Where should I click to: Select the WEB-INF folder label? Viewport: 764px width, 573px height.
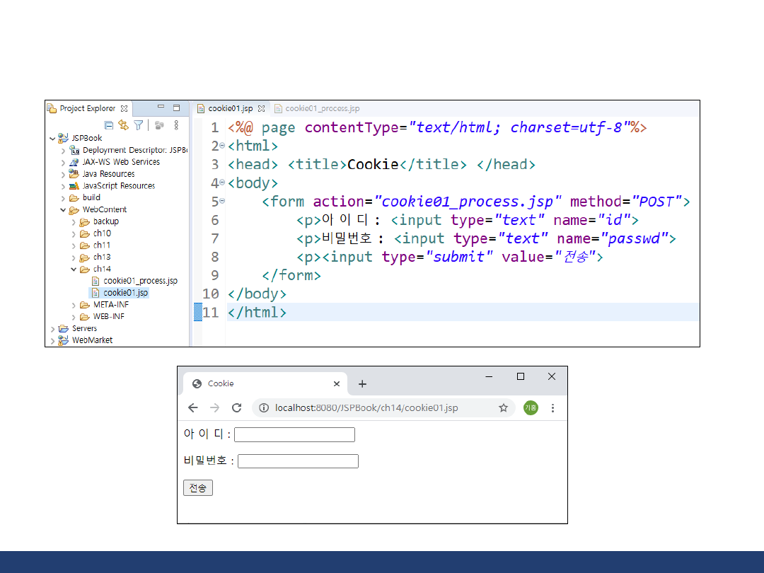109,317
